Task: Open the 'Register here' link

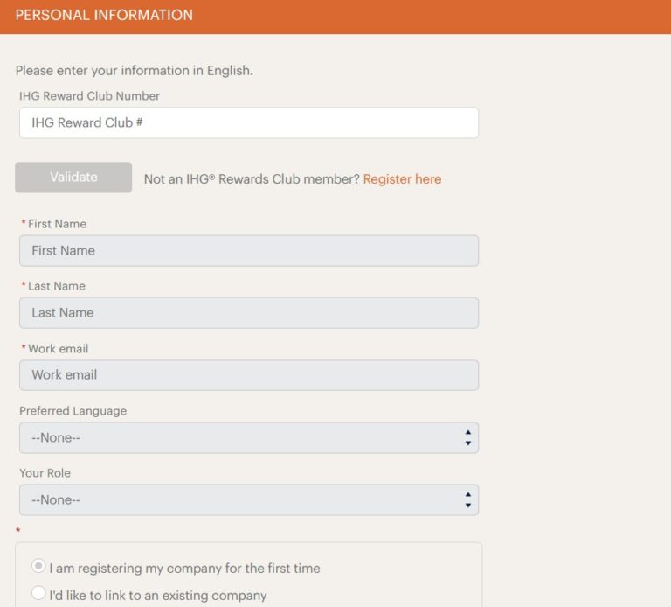Action: (x=402, y=179)
